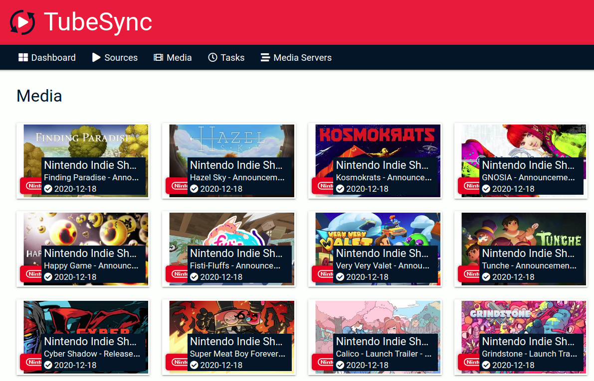Click the TubeSync sync-play logo icon
The width and height of the screenshot is (594, 381).
[x=23, y=22]
